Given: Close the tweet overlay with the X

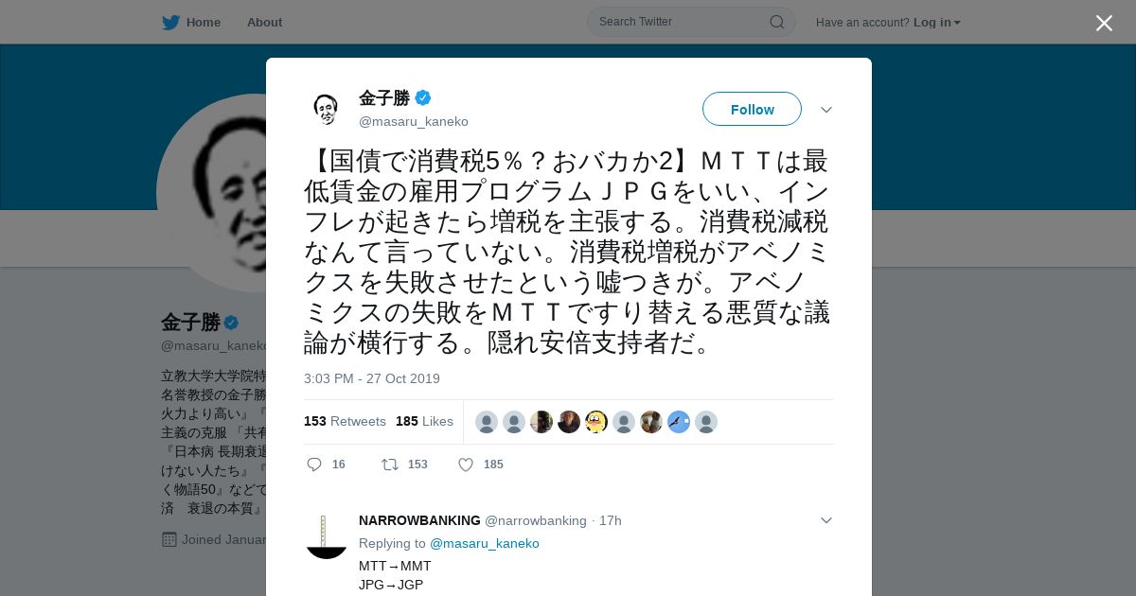Looking at the screenshot, I should click(1104, 23).
